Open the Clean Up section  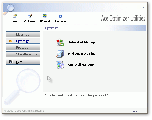click(x=23, y=34)
